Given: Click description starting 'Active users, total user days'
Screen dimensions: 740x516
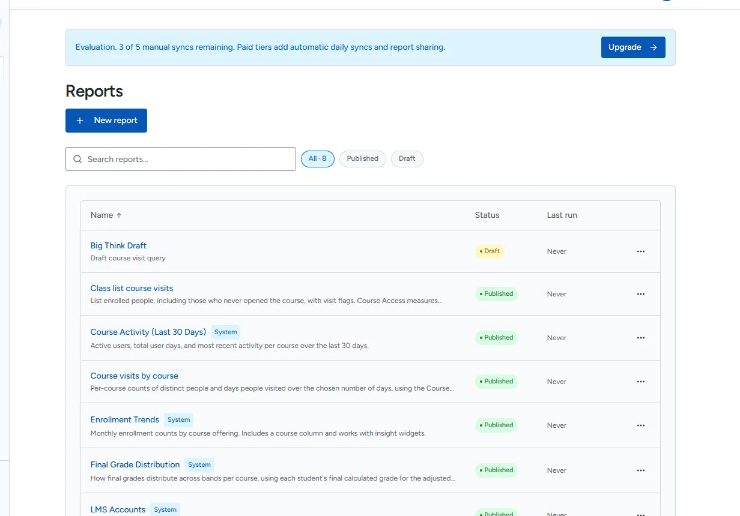Looking at the screenshot, I should pyautogui.click(x=229, y=346).
